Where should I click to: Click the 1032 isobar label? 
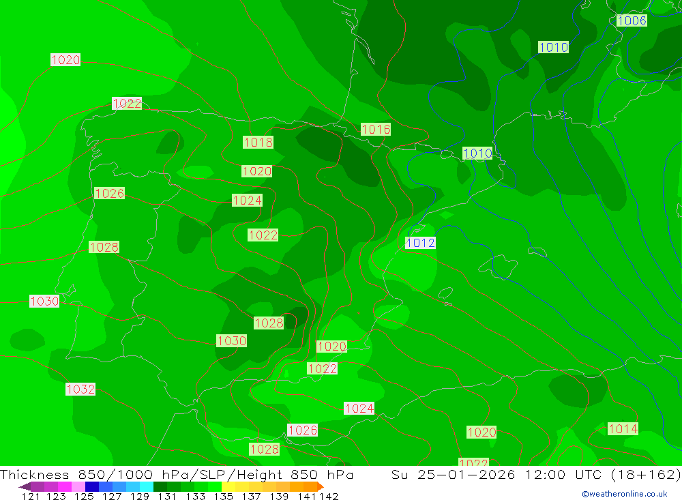[80, 389]
